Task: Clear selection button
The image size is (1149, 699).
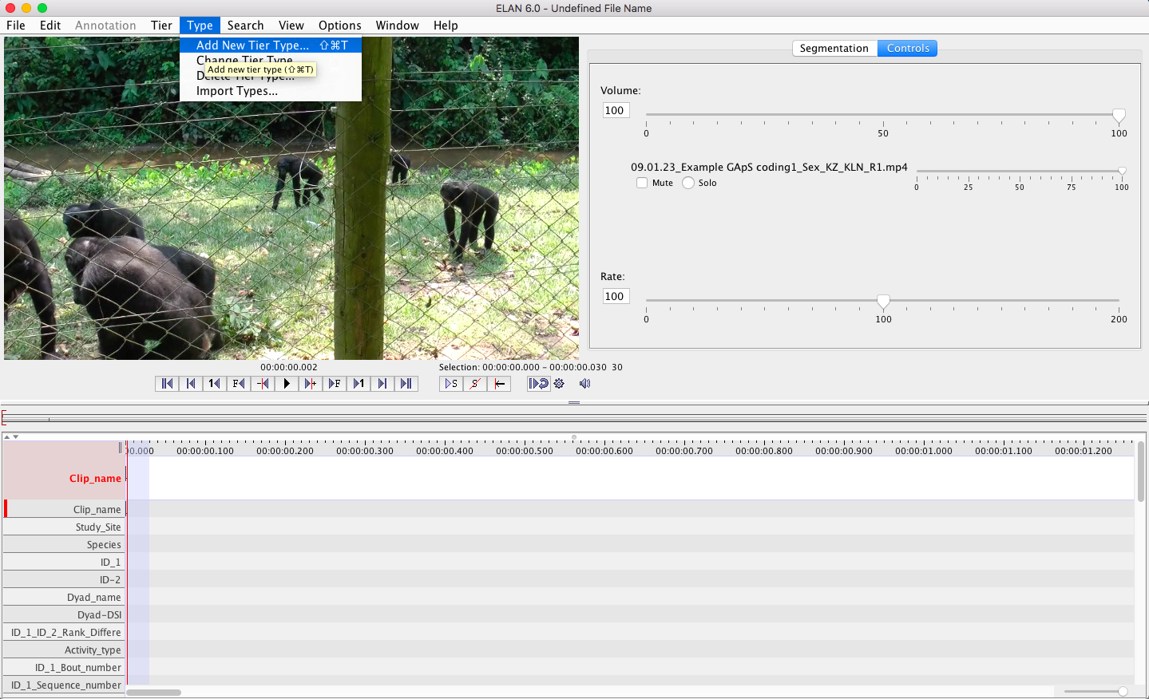Action: coord(475,384)
